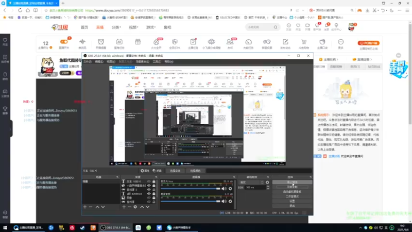Open OBS 工具 menu
Screen dimensions: 412x232
click(157, 61)
